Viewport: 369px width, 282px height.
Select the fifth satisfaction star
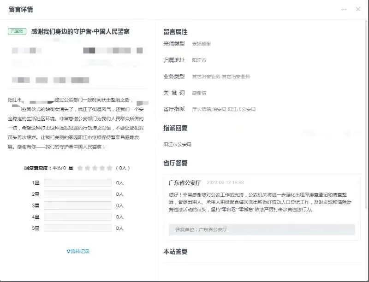pos(109,168)
